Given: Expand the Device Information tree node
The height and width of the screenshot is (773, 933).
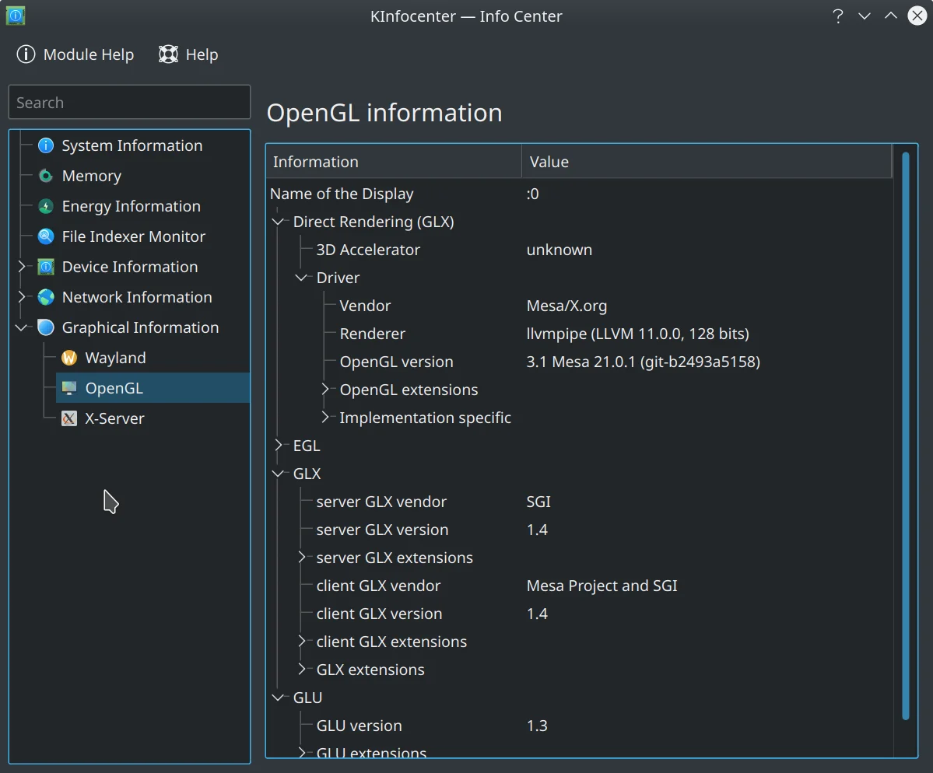Looking at the screenshot, I should 22,267.
